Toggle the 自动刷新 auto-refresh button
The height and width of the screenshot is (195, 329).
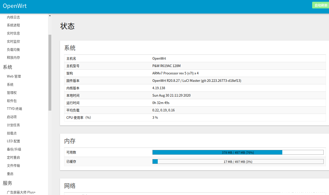(x=321, y=5)
